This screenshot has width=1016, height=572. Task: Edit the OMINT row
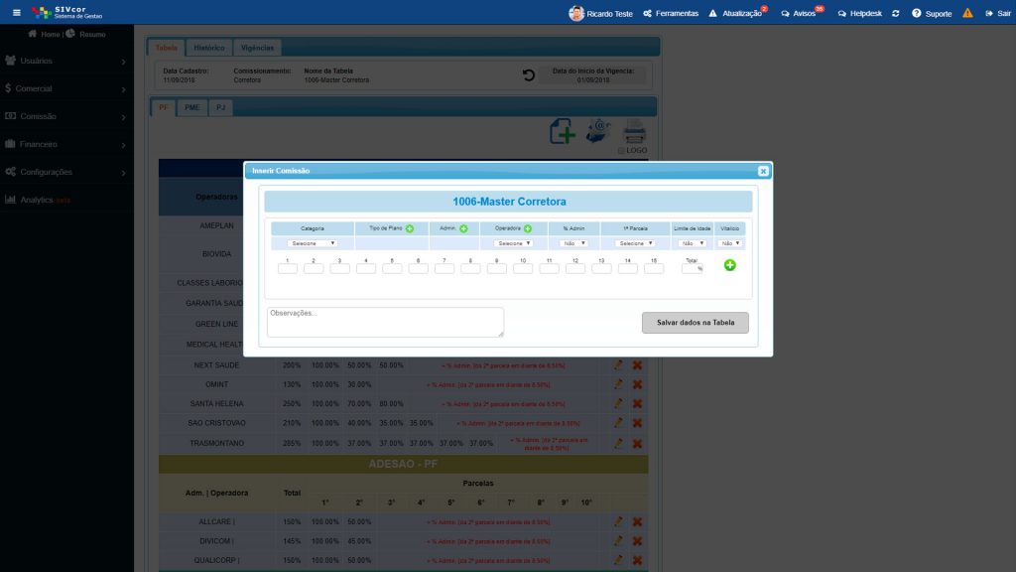618,384
